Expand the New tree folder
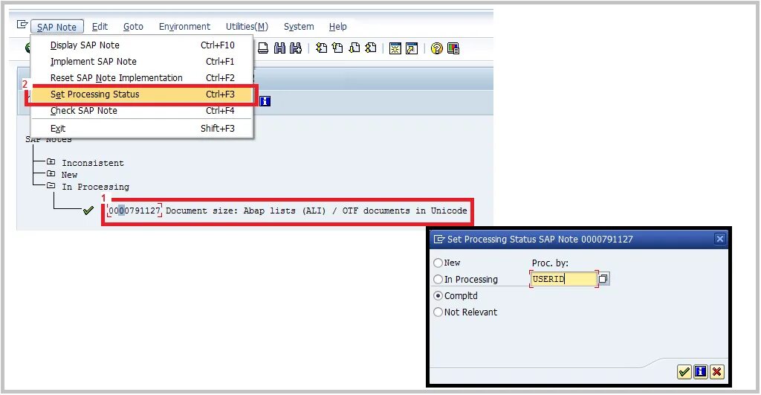Screen dimensions: 761x395 pos(51,173)
